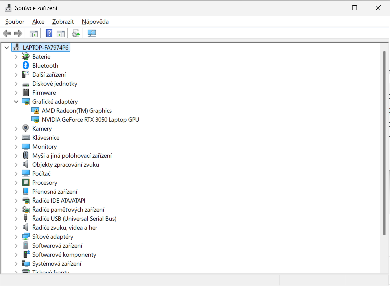The image size is (390, 286).
Task: Click Scan for hardware changes monitor icon
Action: click(x=92, y=33)
